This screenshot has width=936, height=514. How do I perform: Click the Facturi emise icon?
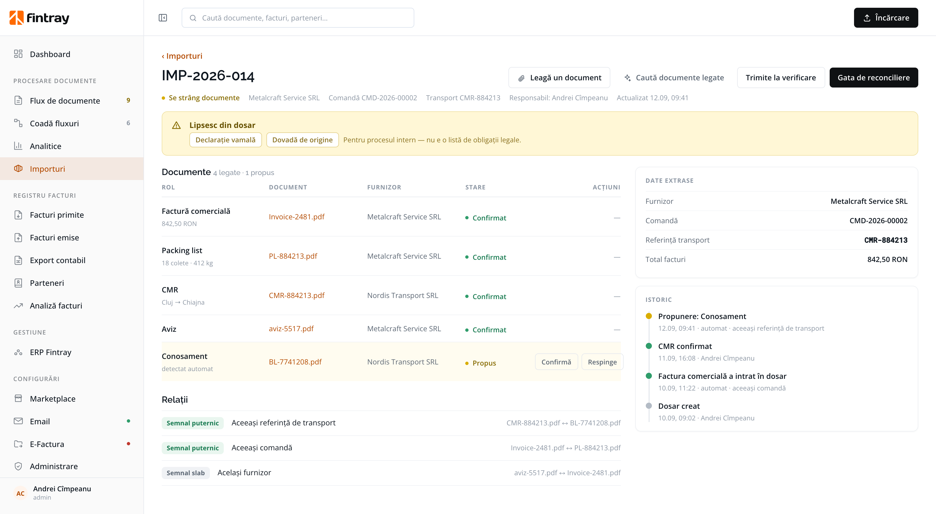18,237
